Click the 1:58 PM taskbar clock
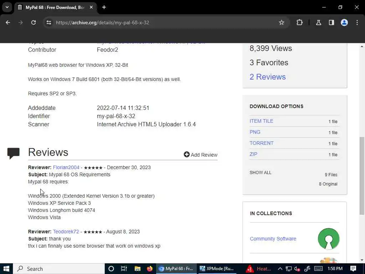This screenshot has width=365, height=274. [335, 269]
